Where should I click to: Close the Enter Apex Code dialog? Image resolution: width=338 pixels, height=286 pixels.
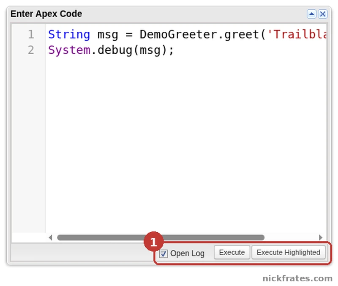322,14
